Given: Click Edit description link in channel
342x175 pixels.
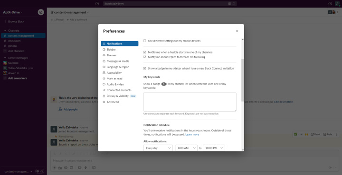Looking at the screenshot, I should pos(283,102).
